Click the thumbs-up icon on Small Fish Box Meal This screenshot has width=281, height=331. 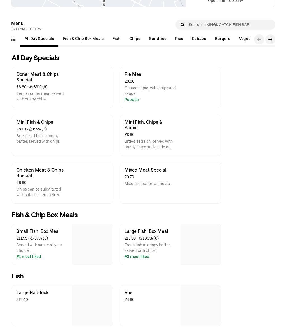[x=32, y=238]
